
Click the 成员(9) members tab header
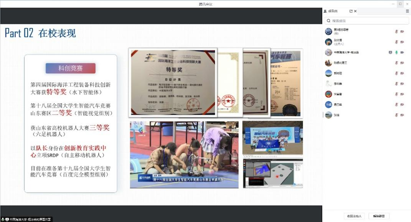point(333,11)
